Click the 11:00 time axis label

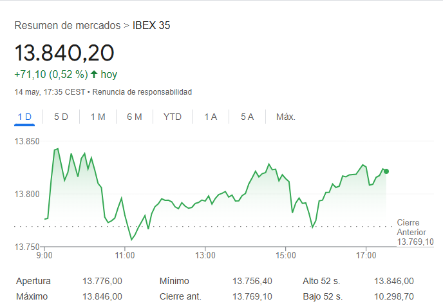coord(125,256)
